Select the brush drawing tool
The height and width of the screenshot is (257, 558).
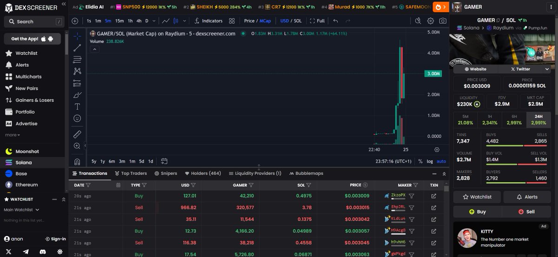77,95
